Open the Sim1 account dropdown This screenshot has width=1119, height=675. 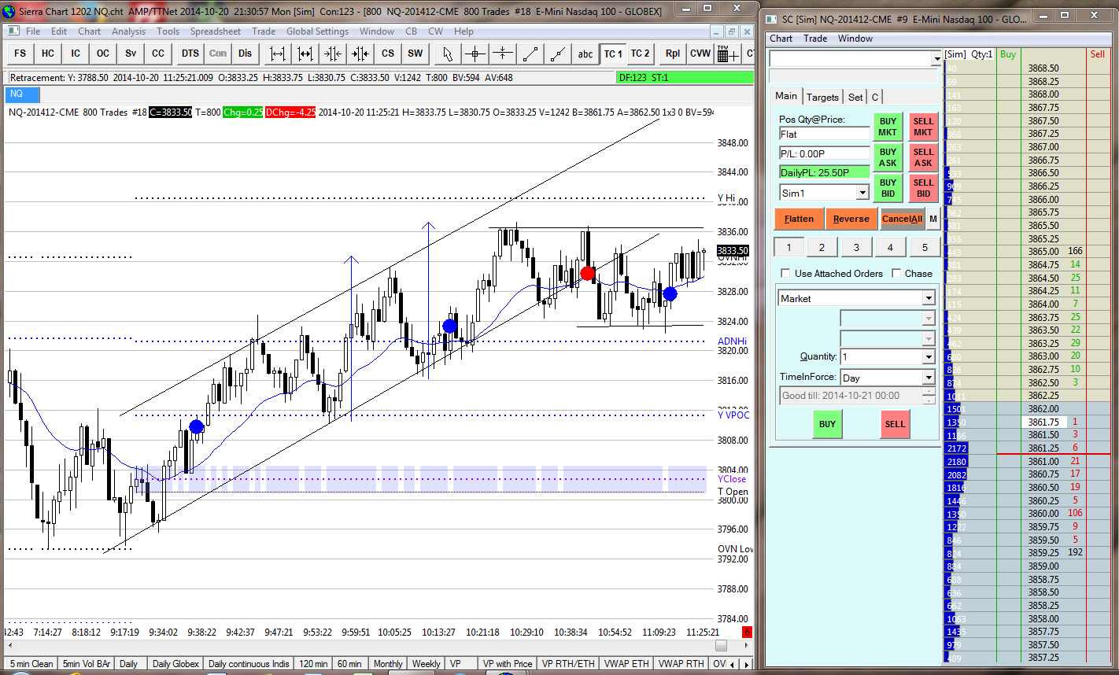[x=862, y=193]
